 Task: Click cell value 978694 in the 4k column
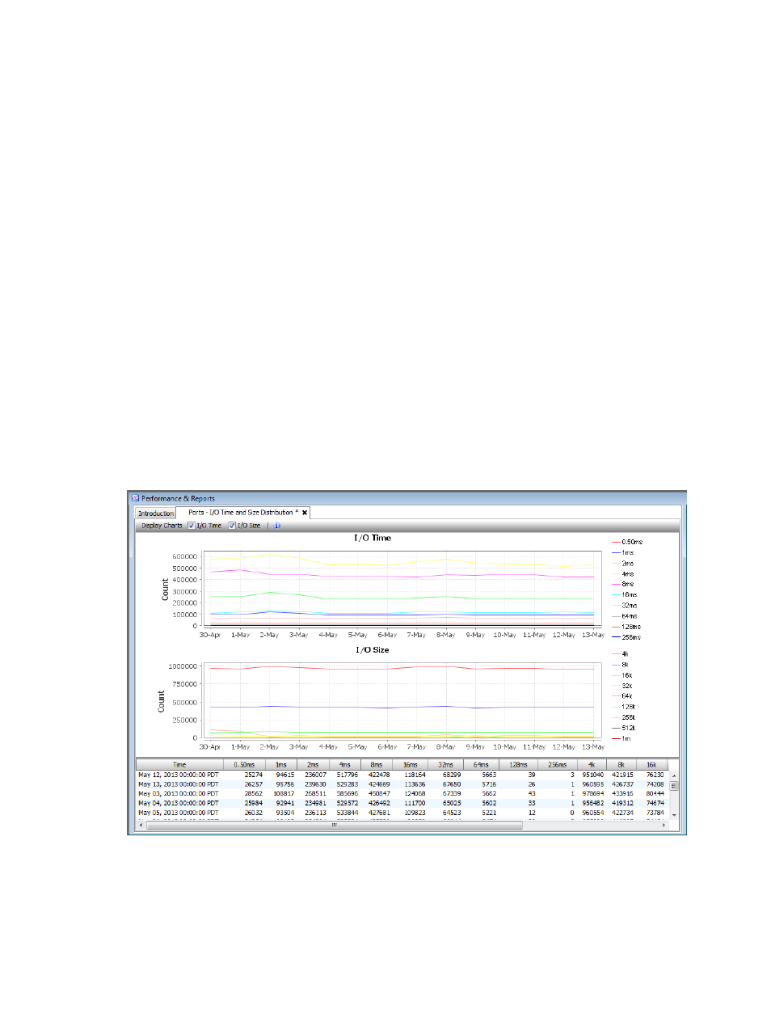(x=592, y=793)
